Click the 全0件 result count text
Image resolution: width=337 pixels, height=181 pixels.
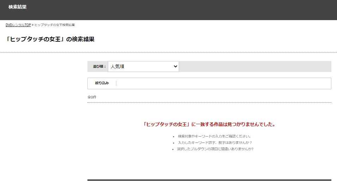coord(92,97)
